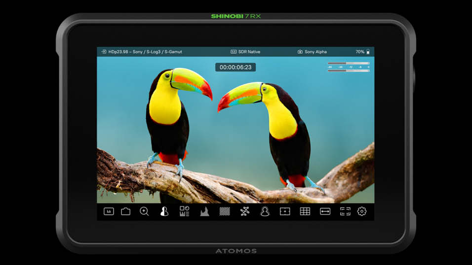This screenshot has height=265, width=472.
Task: Activate the zoom magnifier tool
Action: pos(144,211)
